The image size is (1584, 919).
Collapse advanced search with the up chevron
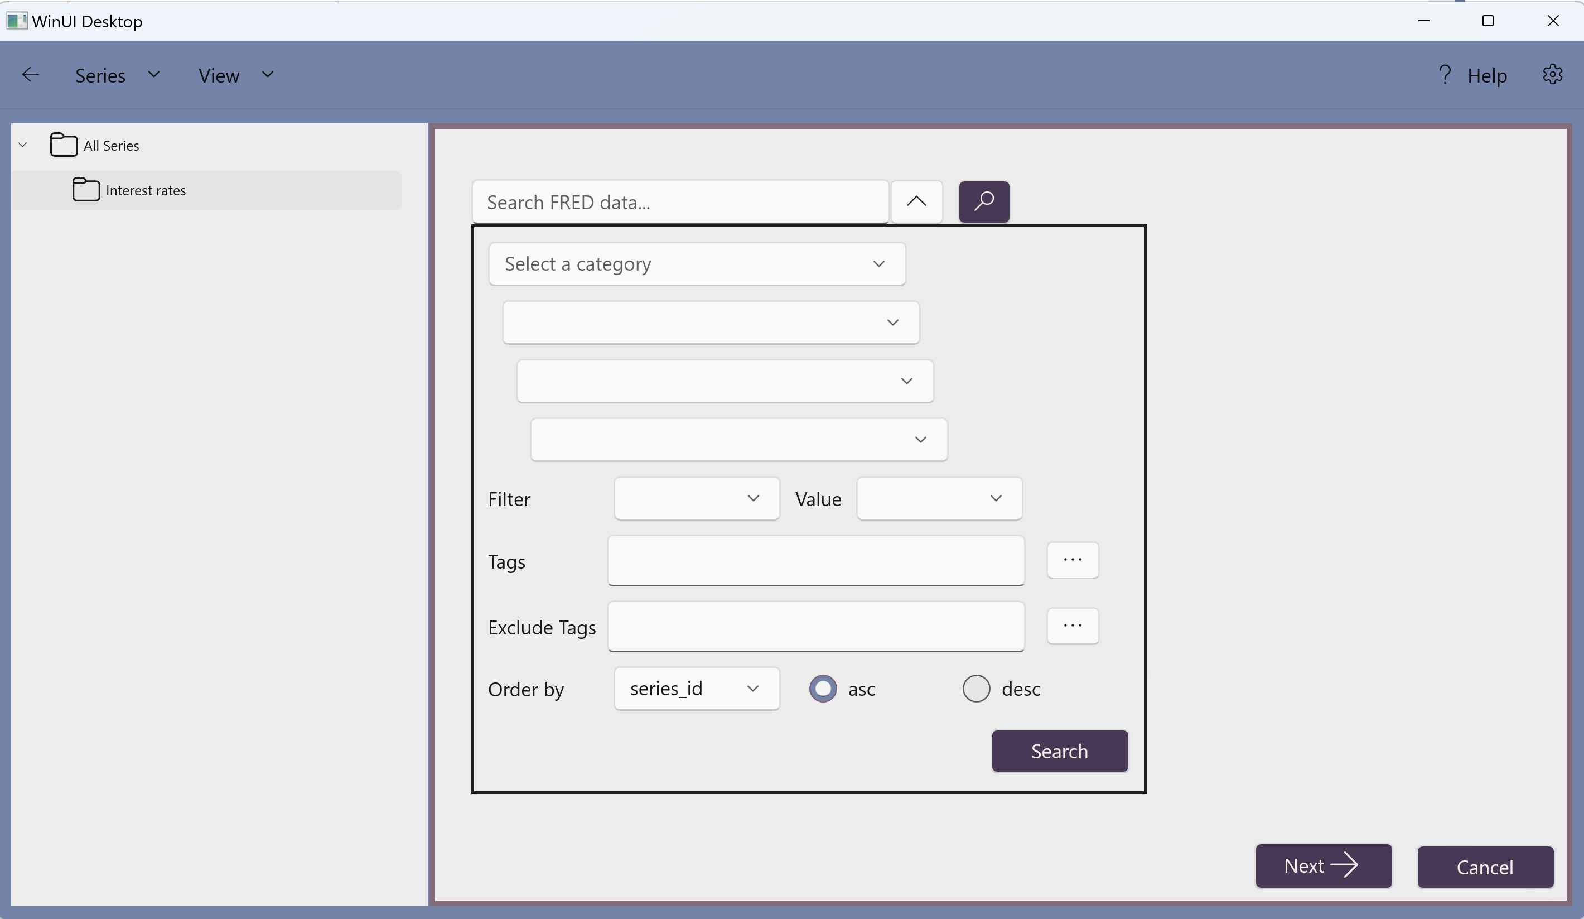click(x=916, y=201)
